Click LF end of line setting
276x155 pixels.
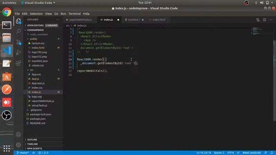pos(238,153)
